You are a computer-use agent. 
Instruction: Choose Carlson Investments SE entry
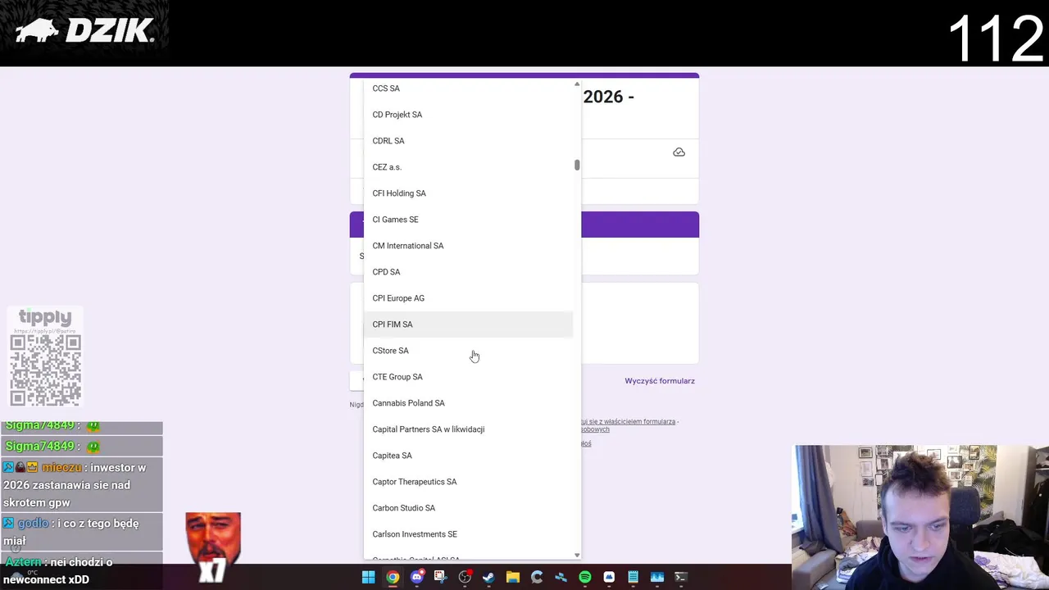[x=468, y=534]
